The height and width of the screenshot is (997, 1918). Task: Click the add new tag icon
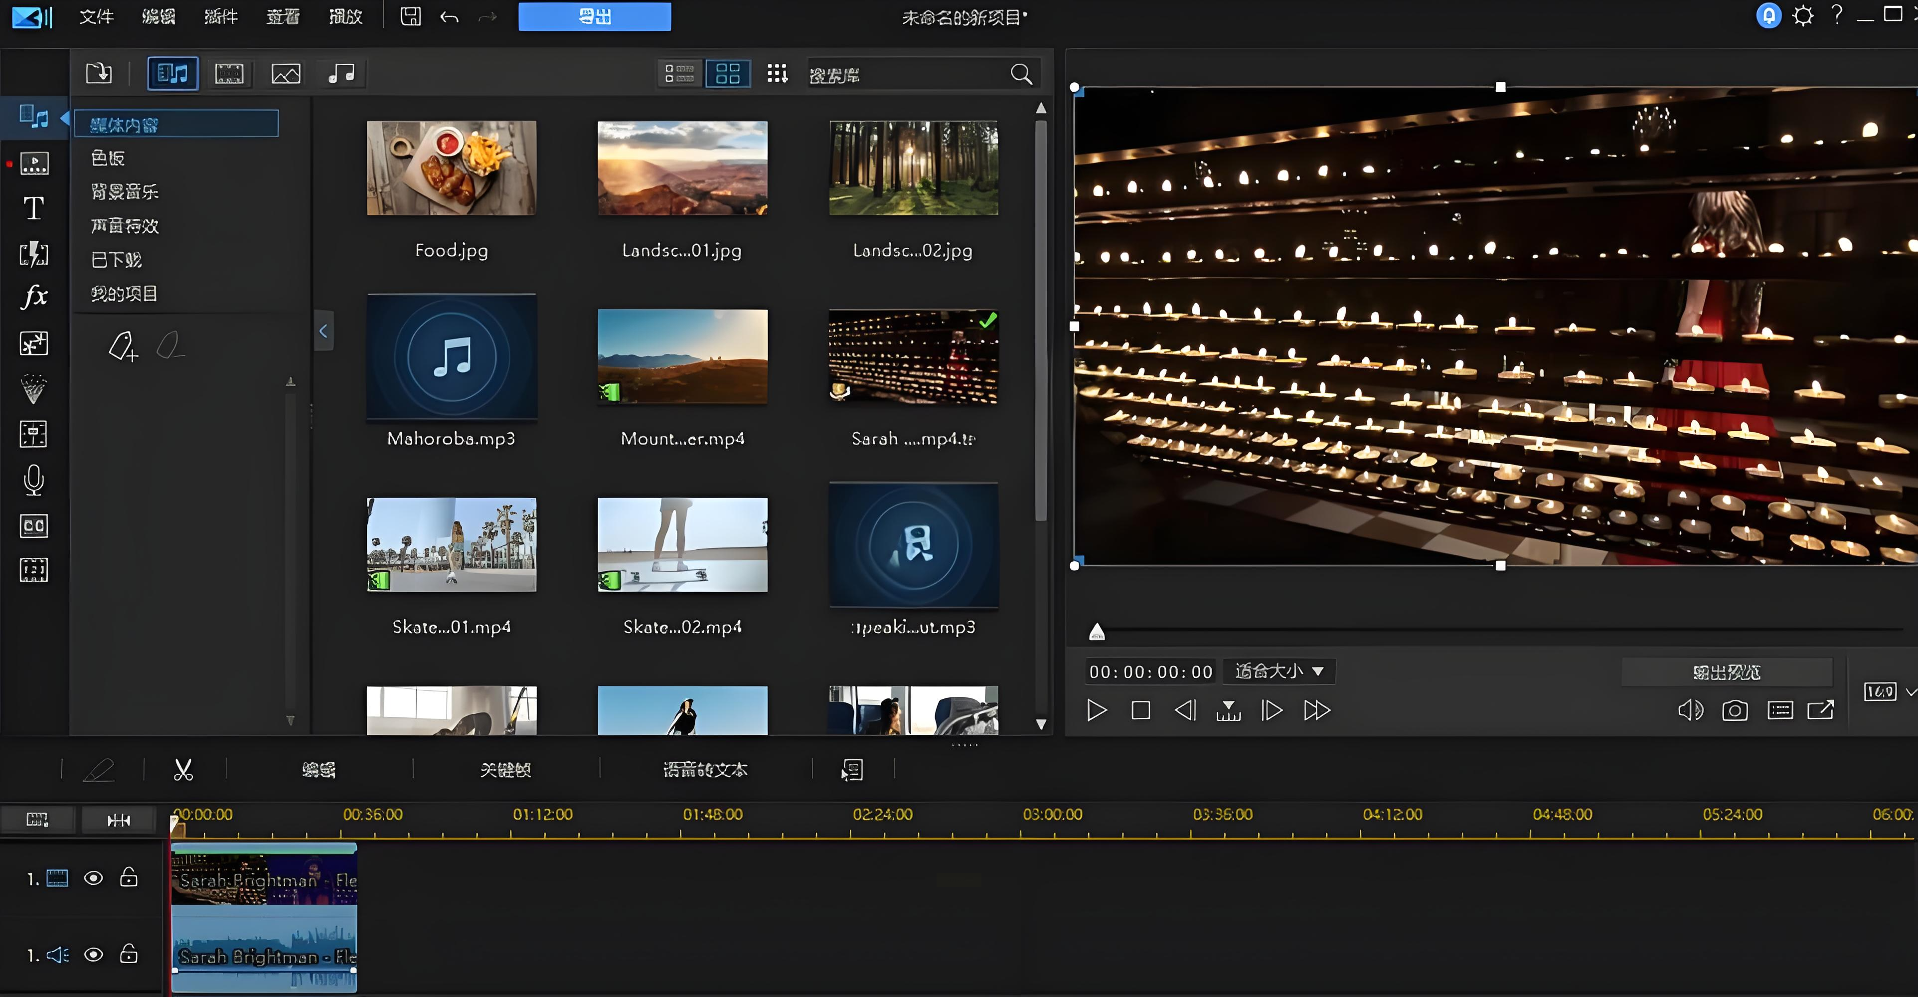124,347
